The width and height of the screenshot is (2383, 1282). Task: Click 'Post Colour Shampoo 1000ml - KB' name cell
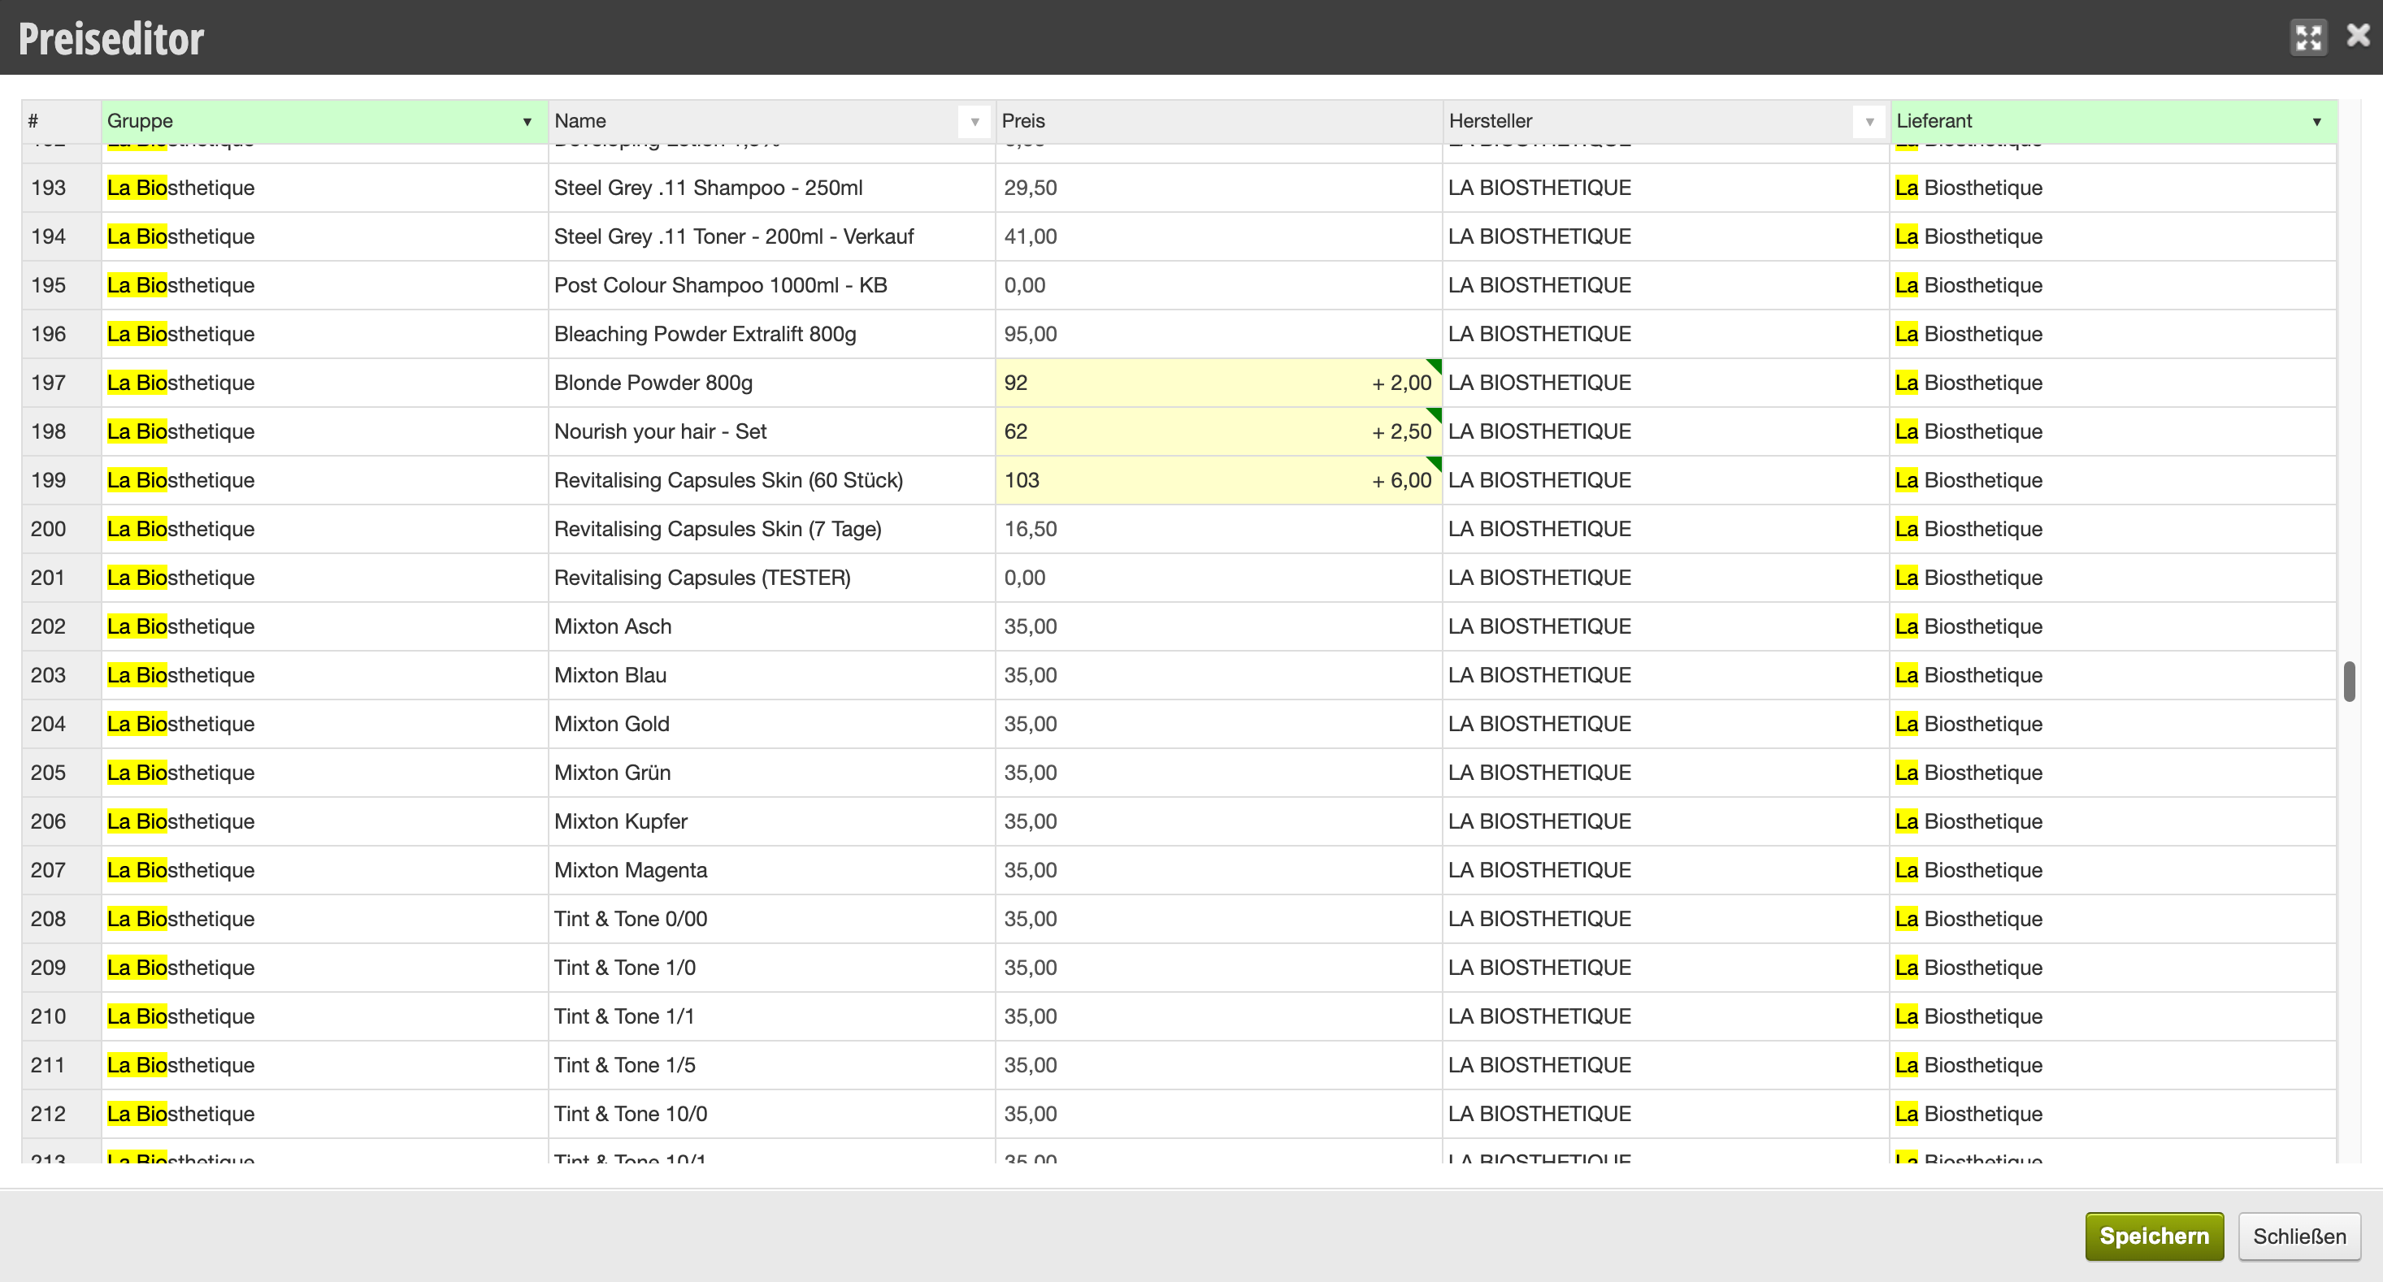click(x=771, y=285)
